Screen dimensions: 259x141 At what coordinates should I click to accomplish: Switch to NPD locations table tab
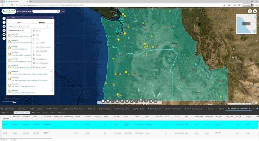point(22,109)
